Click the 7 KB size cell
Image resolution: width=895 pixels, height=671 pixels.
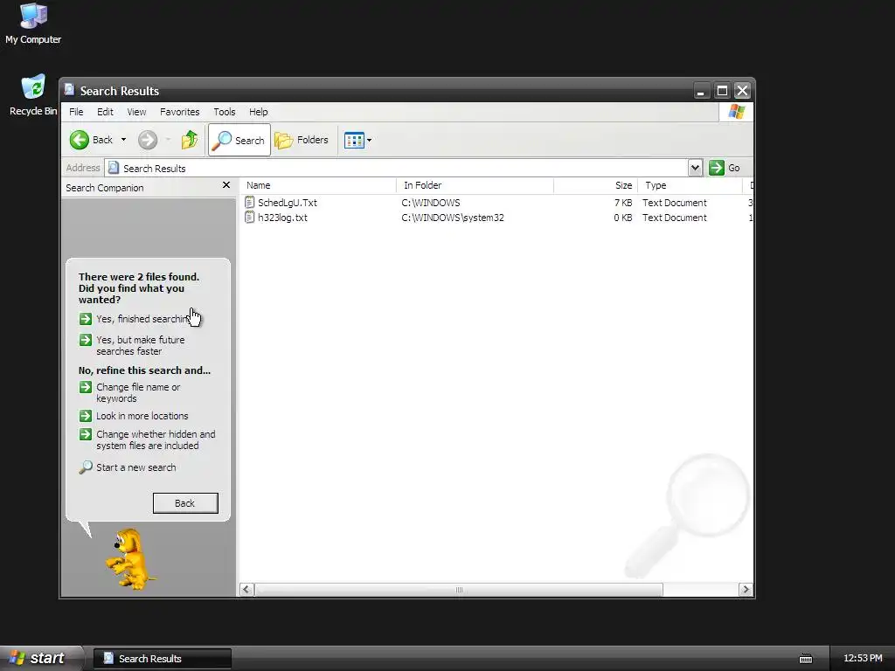pyautogui.click(x=623, y=203)
